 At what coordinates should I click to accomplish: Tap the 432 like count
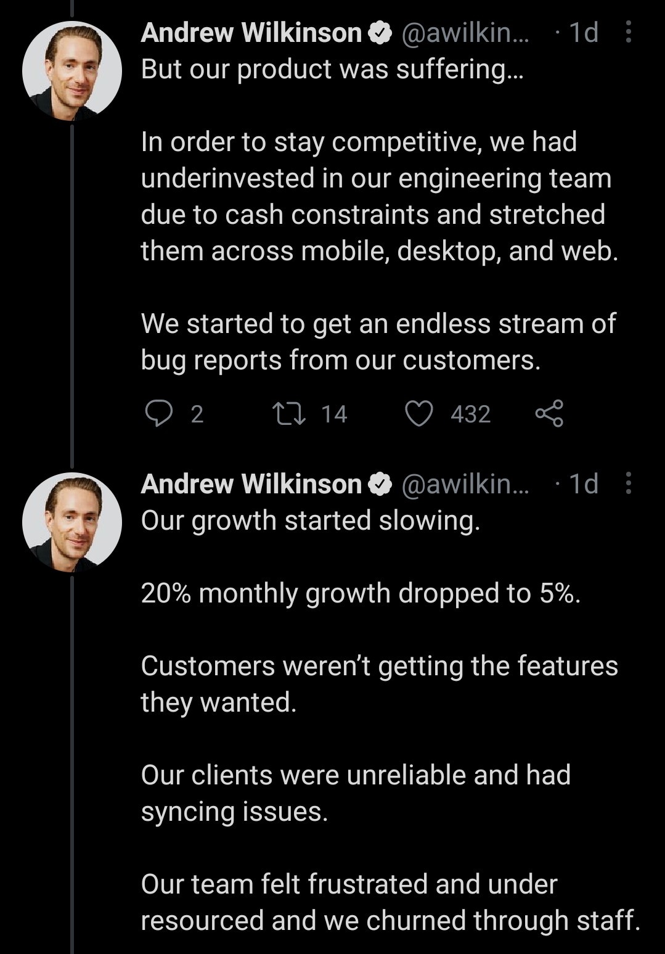[x=470, y=414]
